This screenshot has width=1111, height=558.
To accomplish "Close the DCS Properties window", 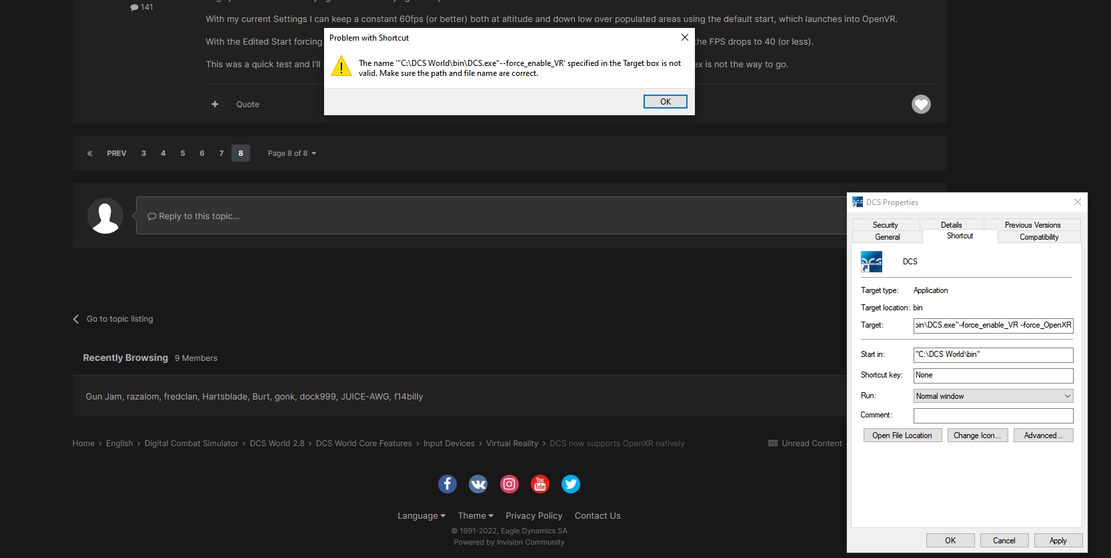I will tap(1077, 202).
